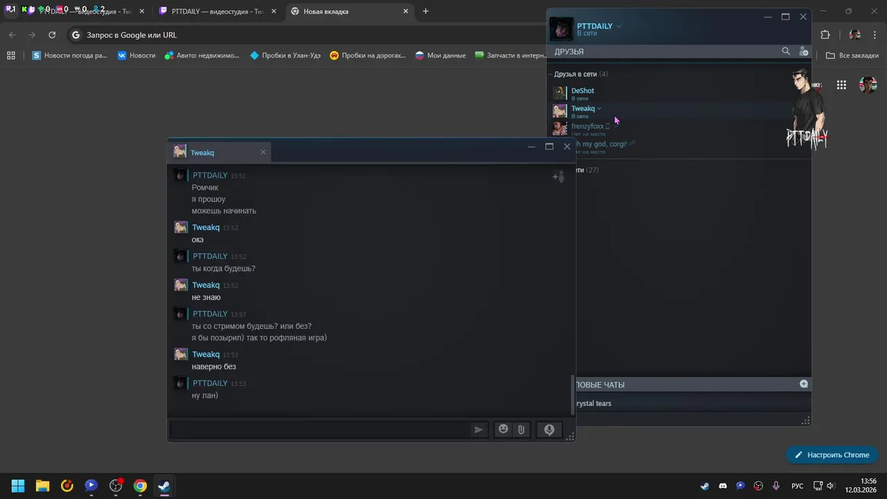The image size is (887, 499).
Task: Click the 'ДРУЗЬЯ' header in the Steam window
Action: [569, 52]
